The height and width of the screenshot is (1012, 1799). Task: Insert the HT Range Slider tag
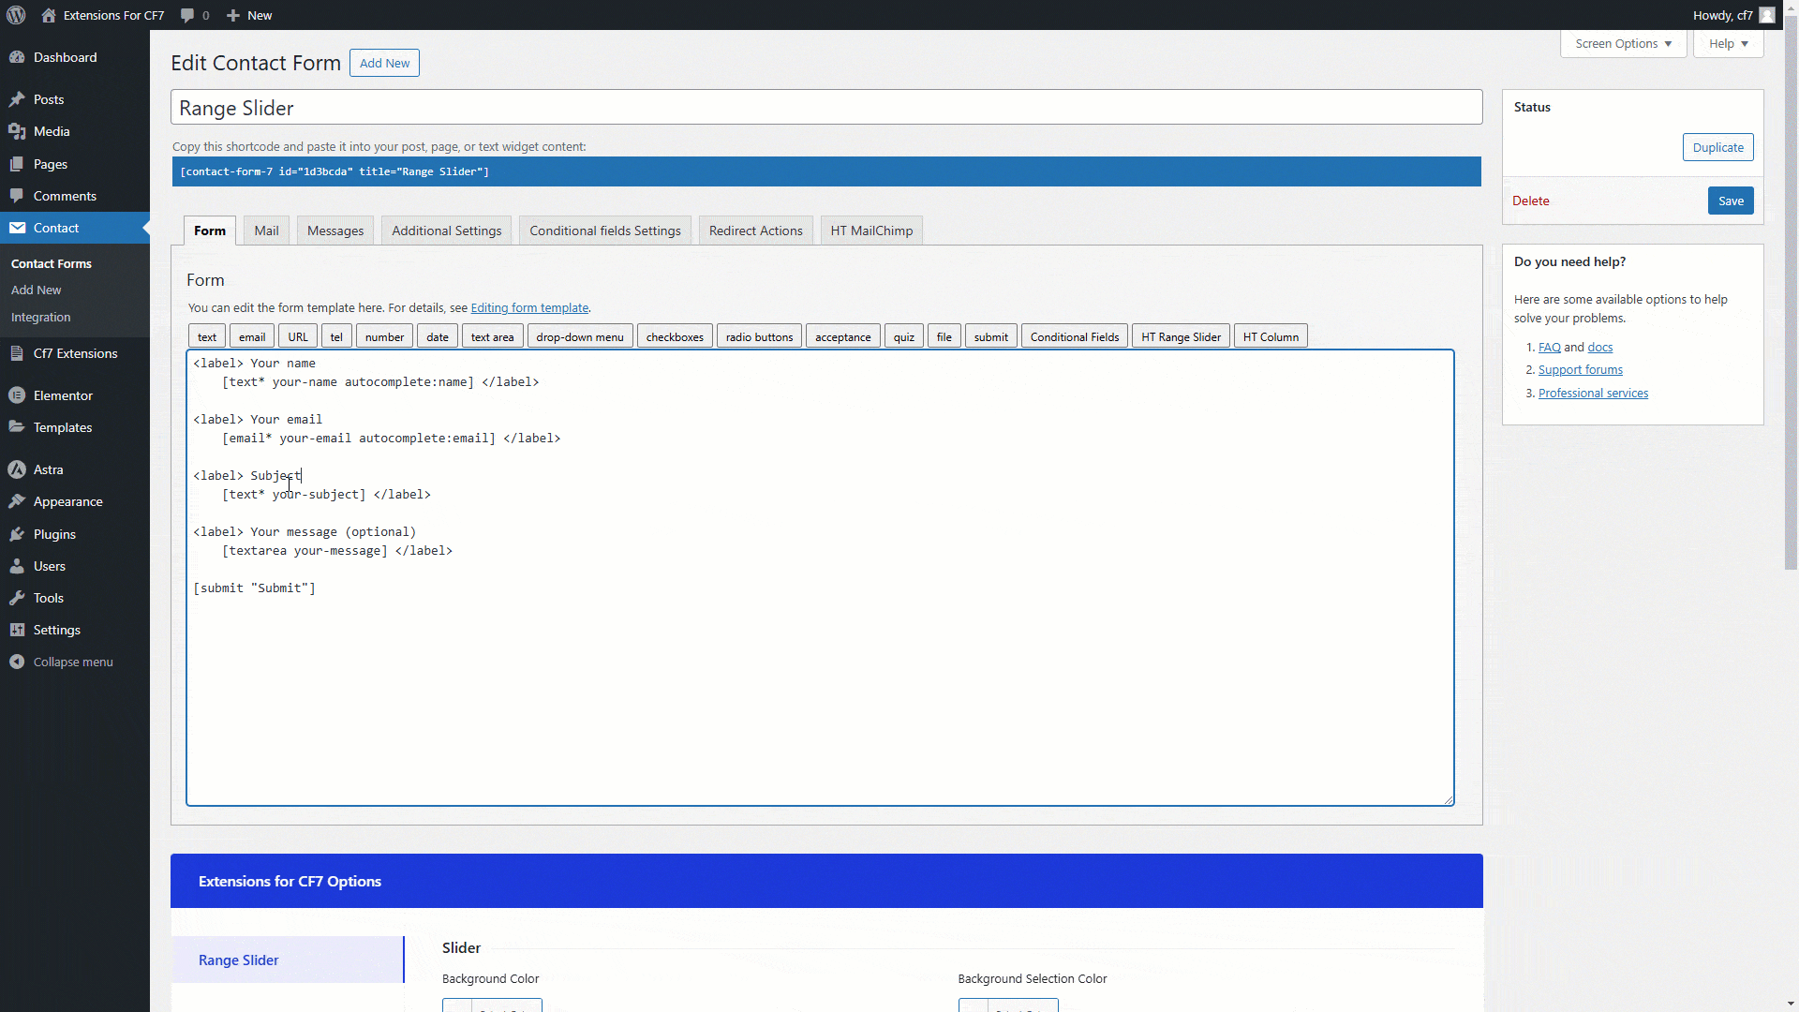pos(1181,336)
